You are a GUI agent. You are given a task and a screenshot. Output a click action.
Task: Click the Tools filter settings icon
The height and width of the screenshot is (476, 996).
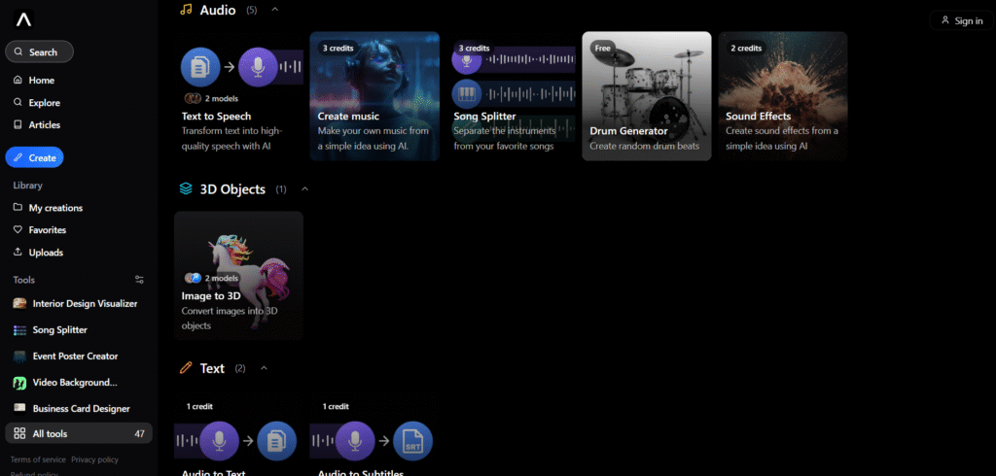pos(140,280)
